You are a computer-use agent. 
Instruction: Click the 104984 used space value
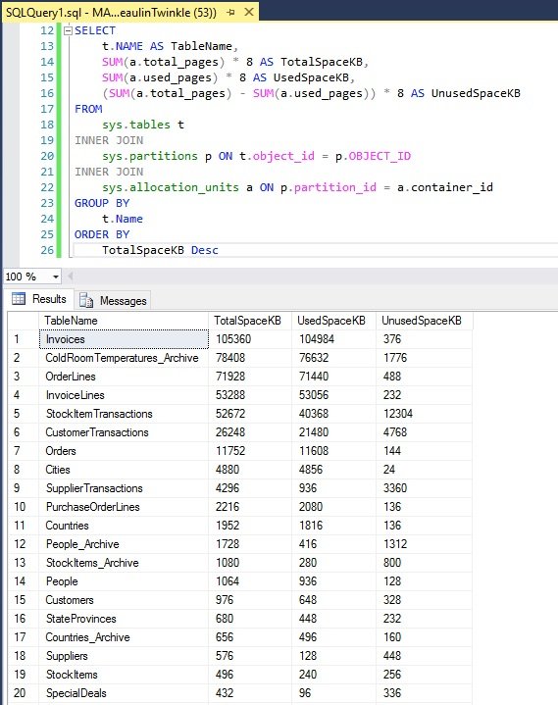[333, 339]
